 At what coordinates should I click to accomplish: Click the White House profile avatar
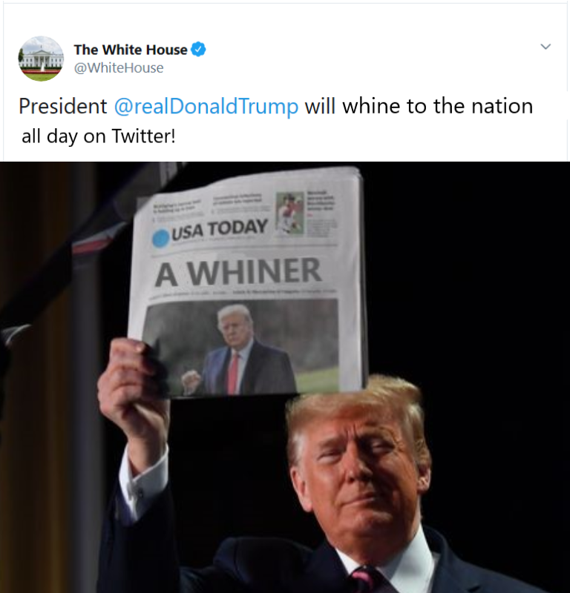(x=41, y=59)
